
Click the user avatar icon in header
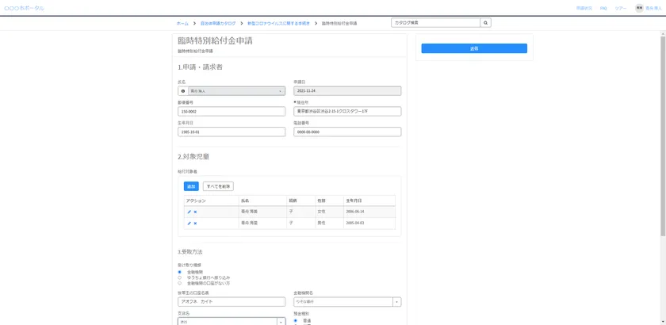click(x=639, y=8)
